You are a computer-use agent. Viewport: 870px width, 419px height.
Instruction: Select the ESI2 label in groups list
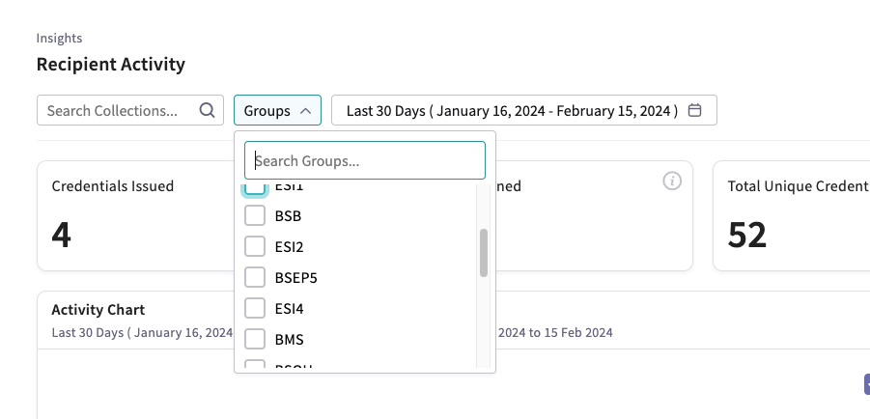(289, 246)
